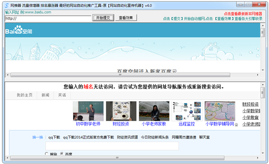Click the upper pane's scroll down arrow
Screen dimensions: 269x164
(x=262, y=70)
